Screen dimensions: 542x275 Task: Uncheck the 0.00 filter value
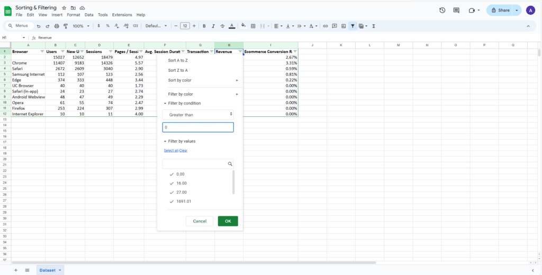point(172,174)
